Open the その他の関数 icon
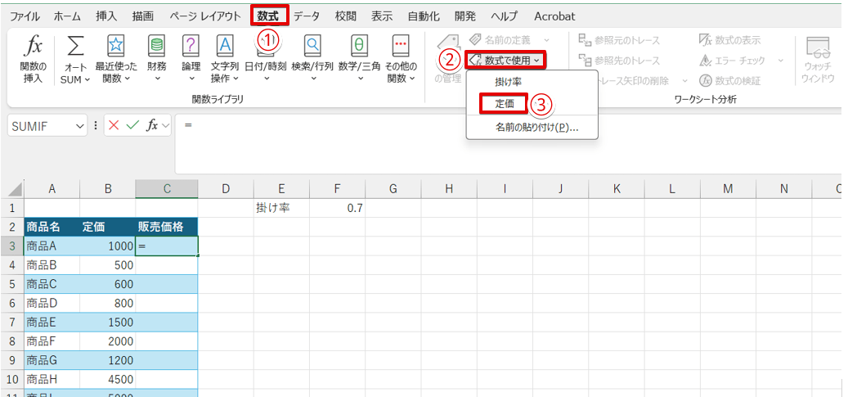The image size is (848, 397). pos(401,47)
